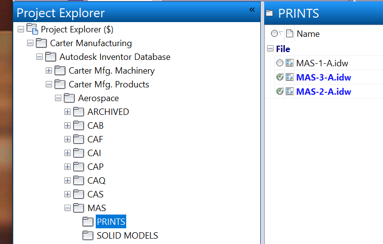Collapse the Carter Manufacturing node

point(30,43)
